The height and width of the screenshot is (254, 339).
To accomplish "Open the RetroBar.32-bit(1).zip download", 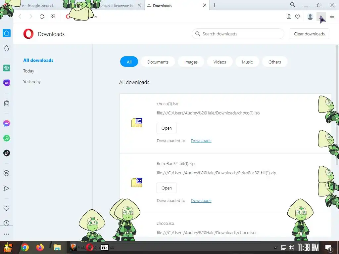I will pos(167,188).
